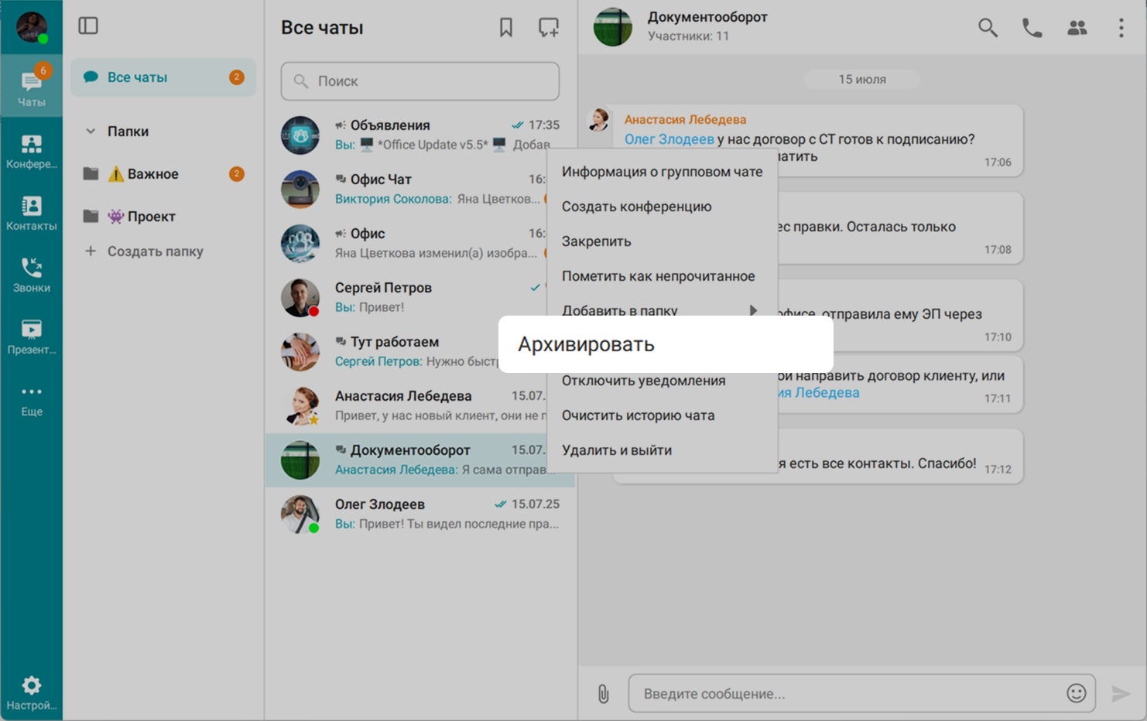Collapse the Папки folder list
This screenshot has width=1147, height=721.
tap(91, 132)
